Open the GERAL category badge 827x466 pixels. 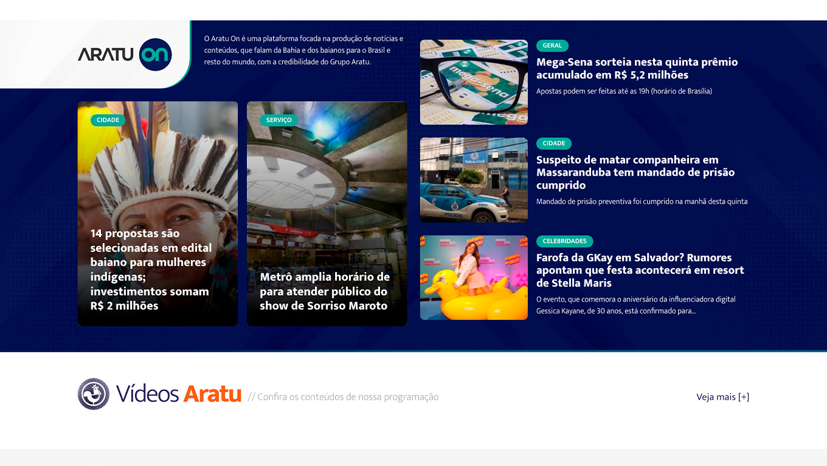point(552,46)
